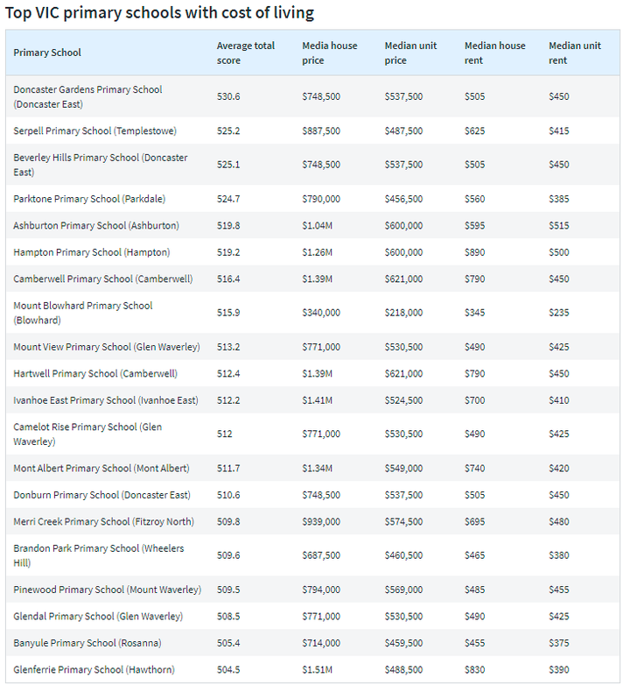Click the Average total score column header
The width and height of the screenshot is (630, 692).
coord(246,53)
